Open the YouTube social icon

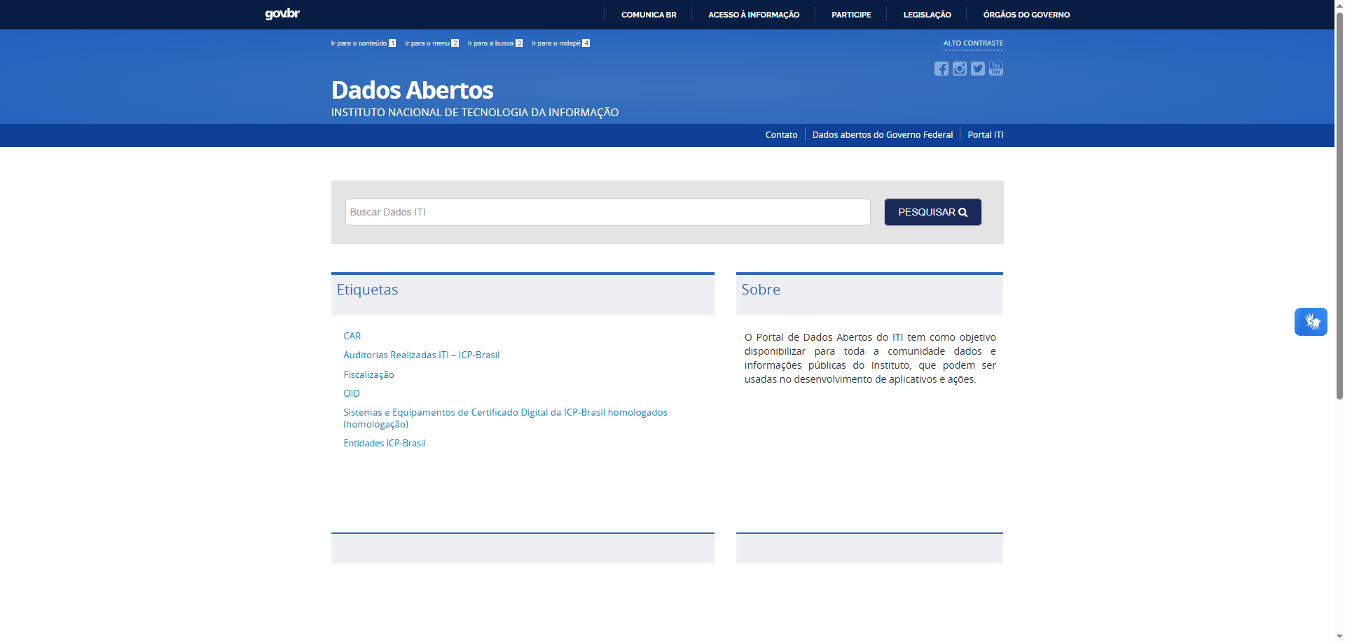pyautogui.click(x=995, y=69)
